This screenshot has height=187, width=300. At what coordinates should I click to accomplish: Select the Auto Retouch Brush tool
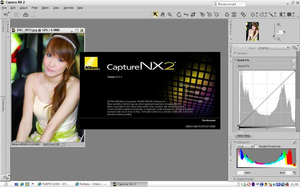point(243,15)
